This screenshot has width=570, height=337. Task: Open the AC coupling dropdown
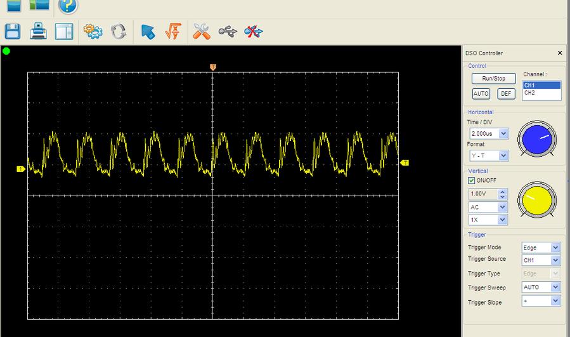503,207
